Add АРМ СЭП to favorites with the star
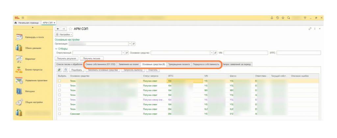The image size is (337, 138). [70, 29]
